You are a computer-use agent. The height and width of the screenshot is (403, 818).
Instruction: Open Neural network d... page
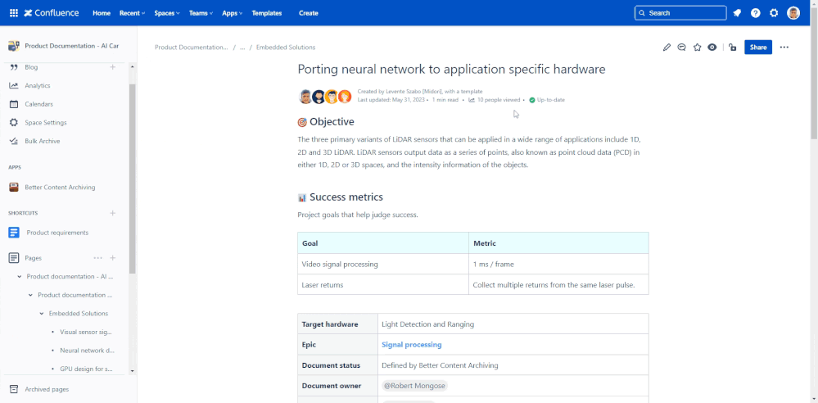coord(87,351)
